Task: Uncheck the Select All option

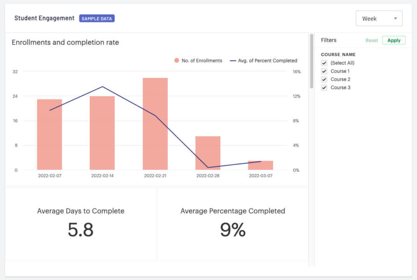Action: [324, 63]
